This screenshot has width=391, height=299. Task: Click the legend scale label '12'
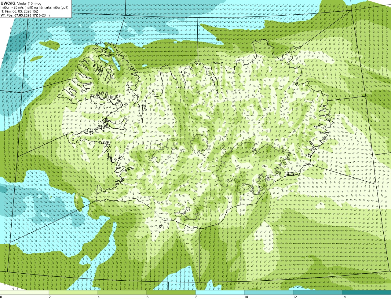click(295, 297)
